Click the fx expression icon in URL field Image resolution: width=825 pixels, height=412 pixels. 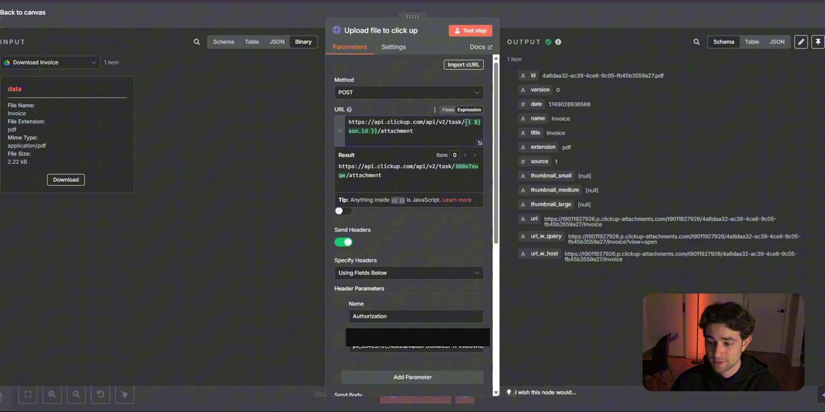[x=340, y=131]
